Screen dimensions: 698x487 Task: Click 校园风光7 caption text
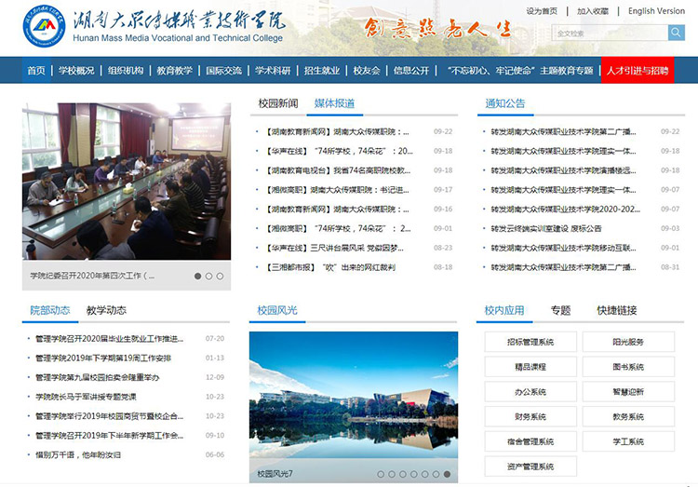click(x=275, y=474)
